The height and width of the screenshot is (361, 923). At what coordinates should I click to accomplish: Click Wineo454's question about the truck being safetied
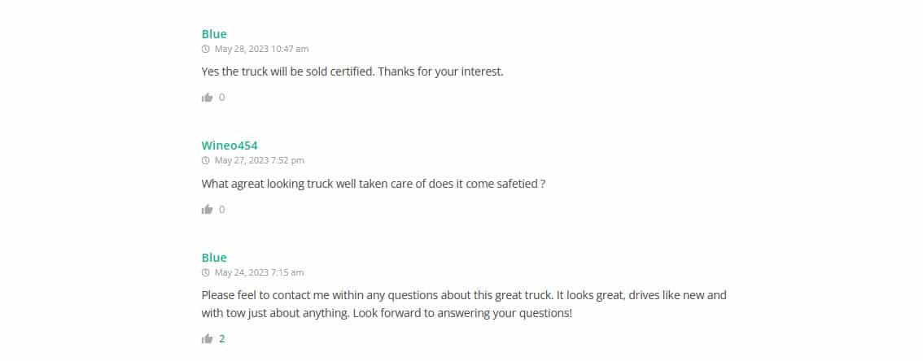[373, 184]
